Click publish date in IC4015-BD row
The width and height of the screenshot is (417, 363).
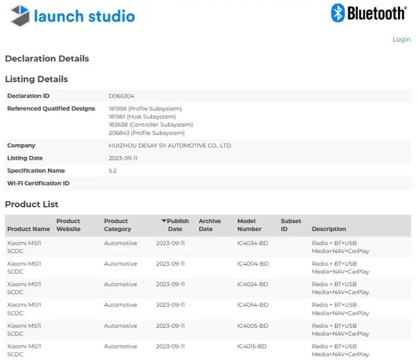click(170, 346)
